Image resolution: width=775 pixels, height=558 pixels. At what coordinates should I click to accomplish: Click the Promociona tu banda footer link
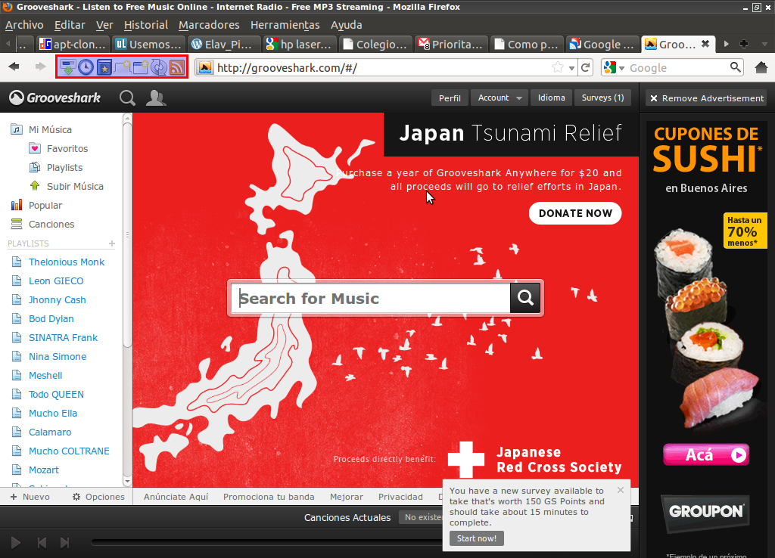coord(269,497)
